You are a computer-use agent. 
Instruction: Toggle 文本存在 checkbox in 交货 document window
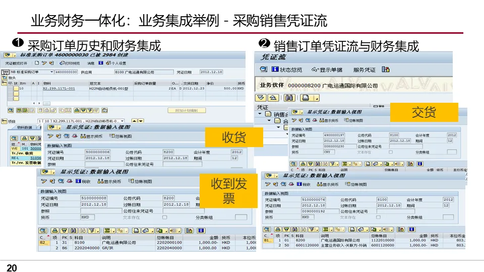391,152
